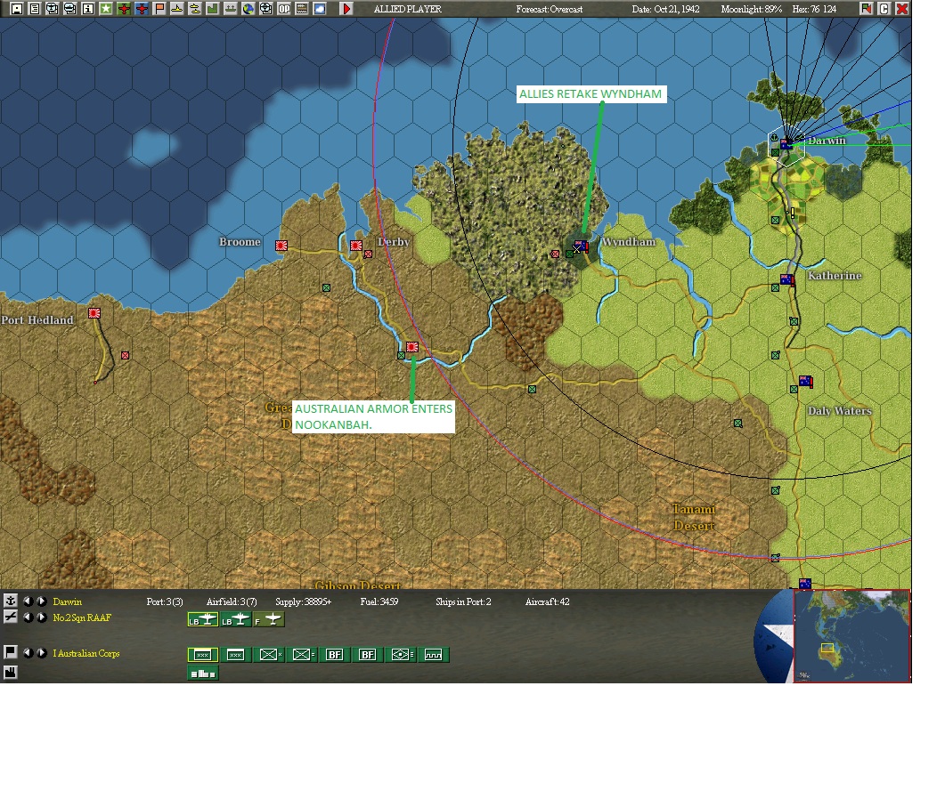Click the globe icon in the toolbar
This screenshot has height=799, width=945.
[248, 8]
